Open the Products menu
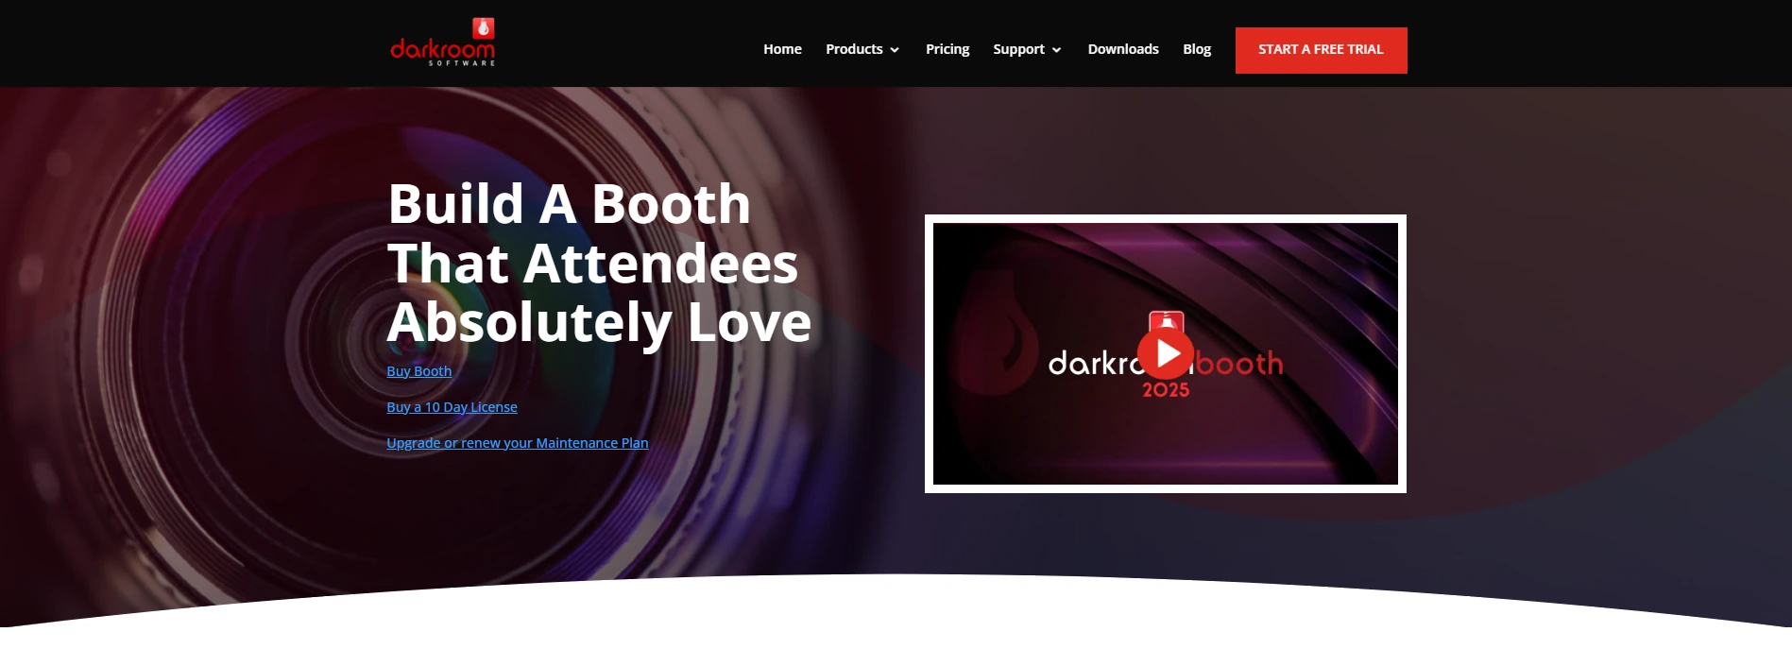Viewport: 1792px width, 649px height. click(854, 49)
